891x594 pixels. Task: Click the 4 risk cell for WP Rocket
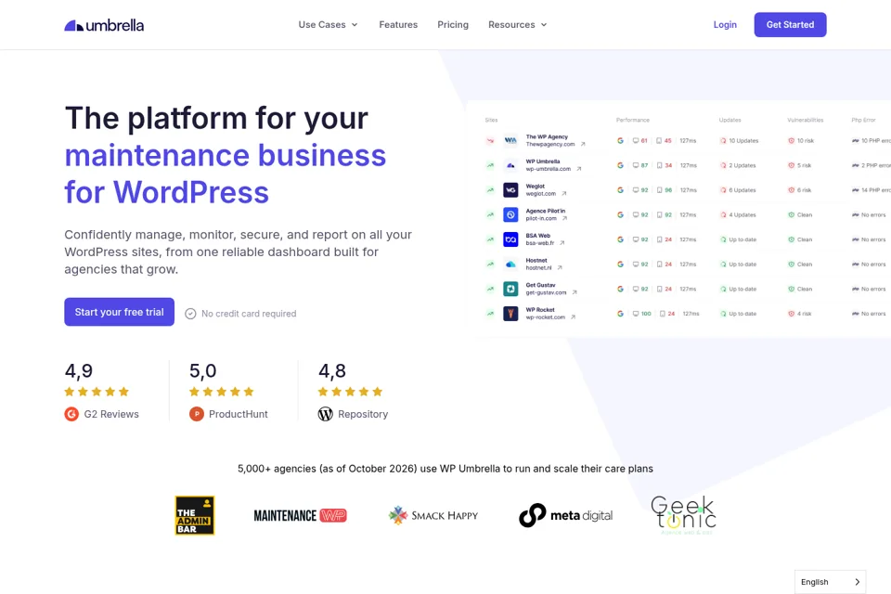pyautogui.click(x=799, y=314)
